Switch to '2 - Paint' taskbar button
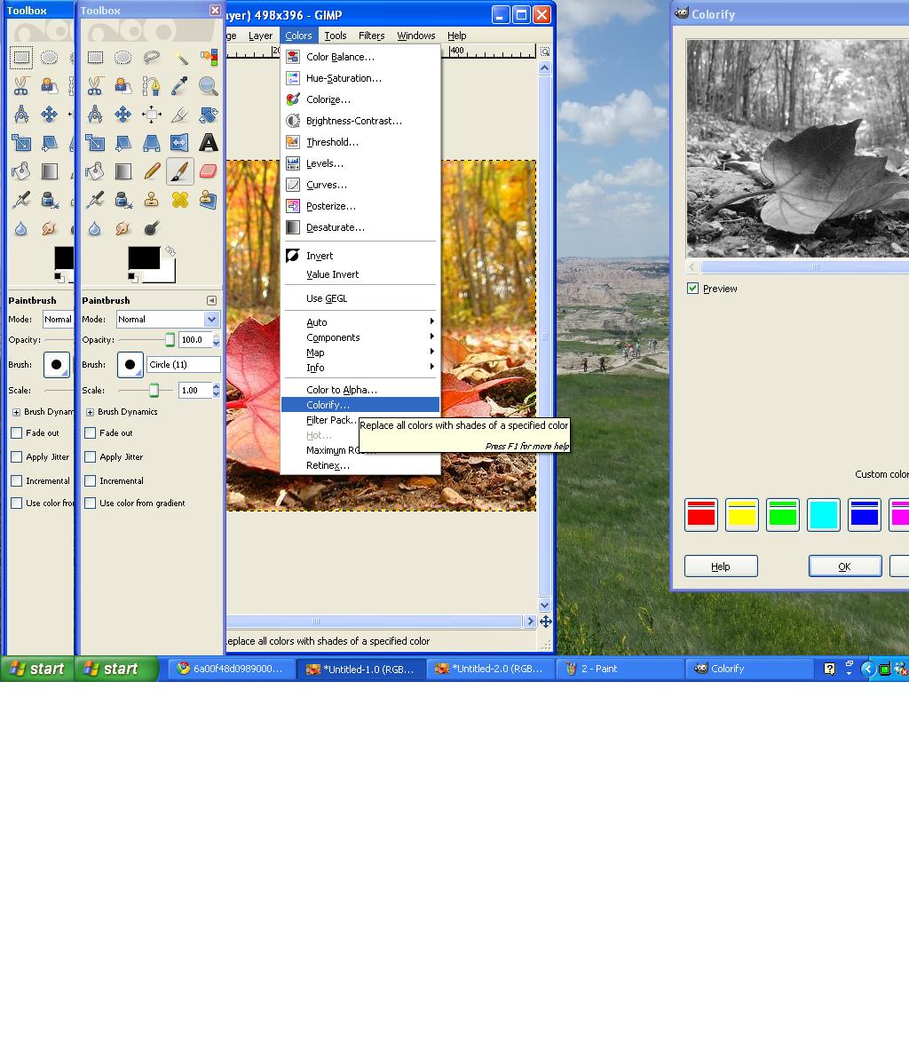 620,669
